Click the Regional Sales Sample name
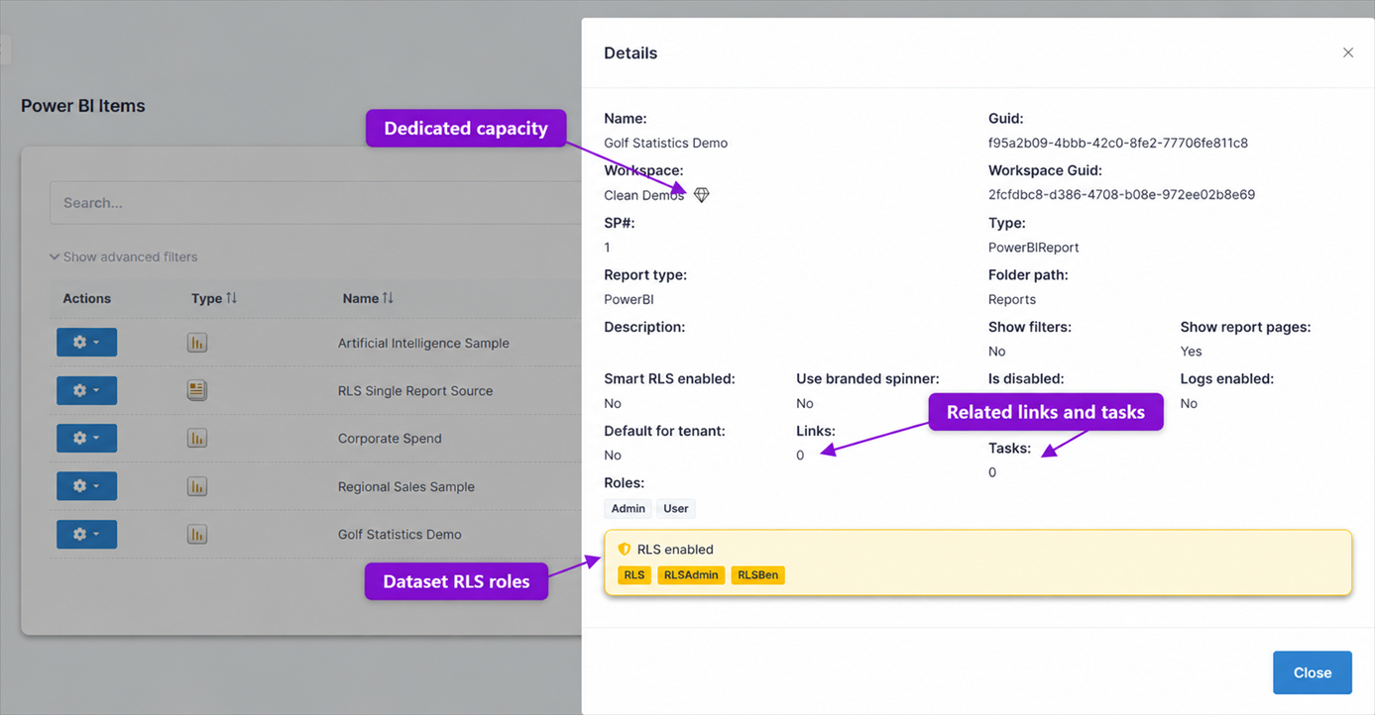This screenshot has width=1375, height=715. click(x=406, y=486)
